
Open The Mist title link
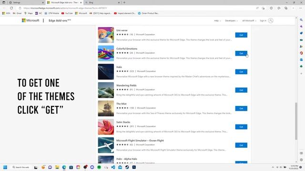pyautogui.click(x=122, y=104)
